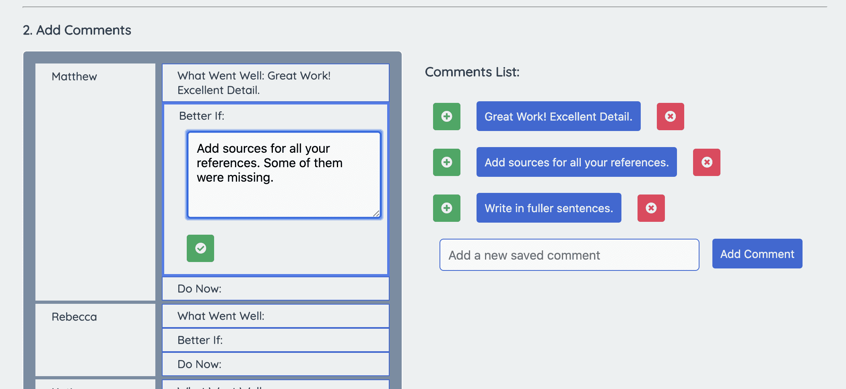Focus the "Add a new saved comment" input
This screenshot has height=389, width=846.
[x=569, y=255]
